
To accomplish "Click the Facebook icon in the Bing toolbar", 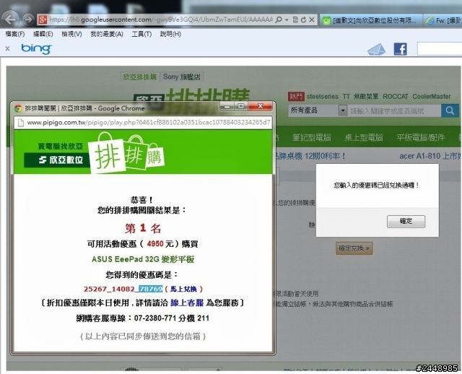I will pyautogui.click(x=401, y=49).
